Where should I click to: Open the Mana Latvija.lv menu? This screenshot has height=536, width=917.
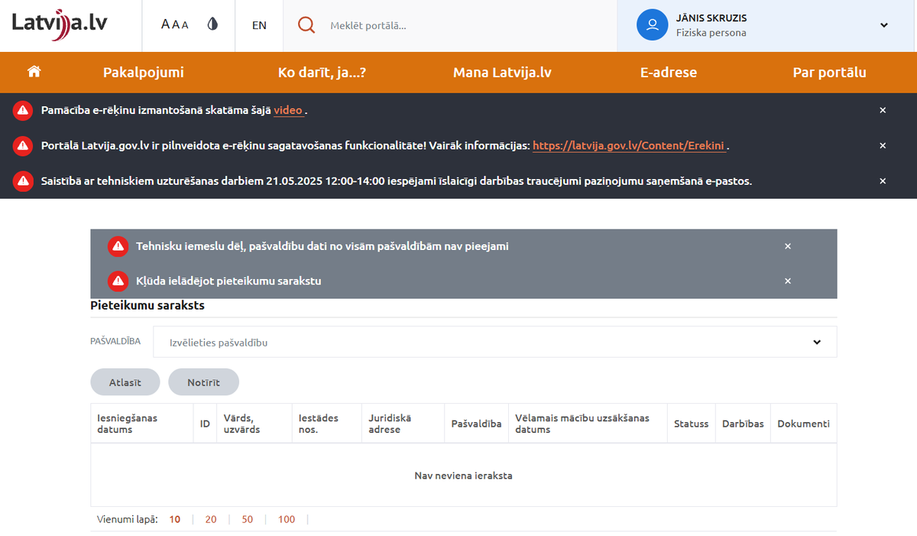tap(502, 73)
